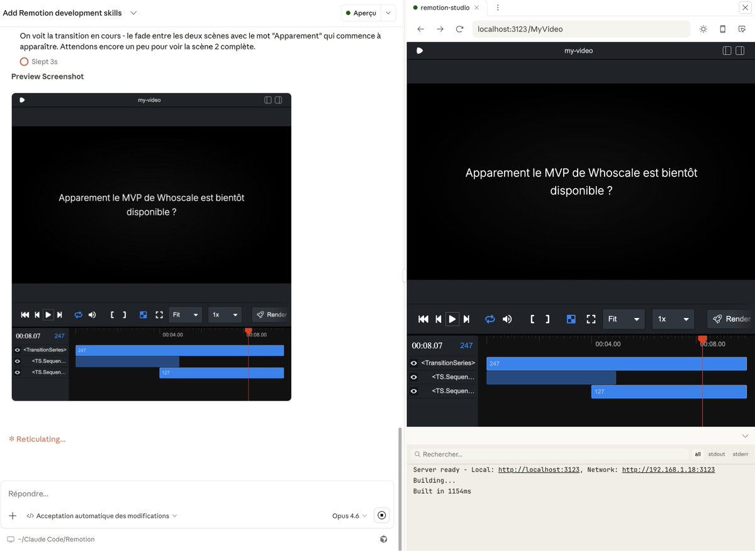Click the video preview canvas in Remotion Studio
755x551 pixels.
(581, 181)
